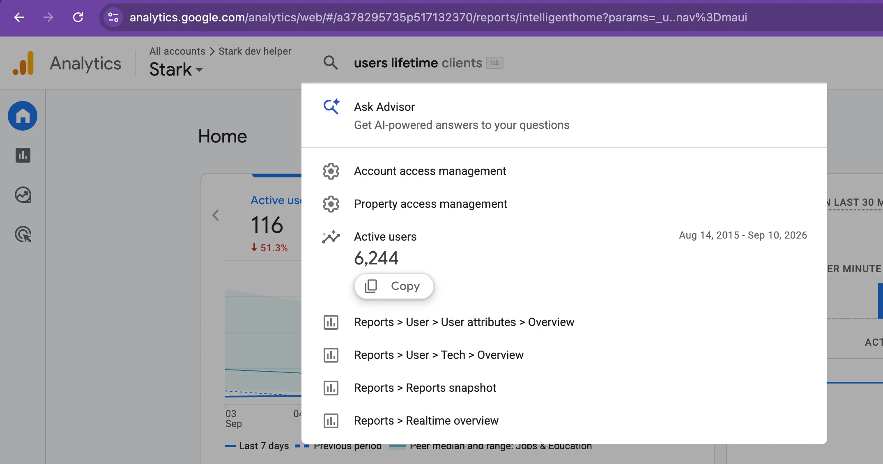Open Reports > Reports snapshot result
Screen dimensions: 883x464
click(x=564, y=388)
